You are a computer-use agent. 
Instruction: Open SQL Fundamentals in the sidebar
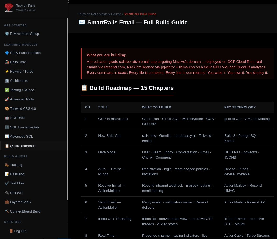[x=34, y=127]
